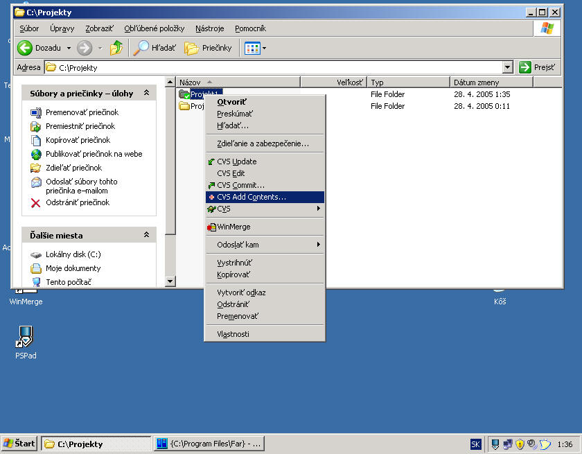Image resolution: width=582 pixels, height=454 pixels.
Task: Click the Copy folder task icon
Action: click(35, 140)
